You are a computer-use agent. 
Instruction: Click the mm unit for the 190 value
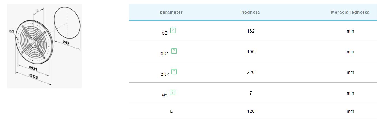click(350, 52)
